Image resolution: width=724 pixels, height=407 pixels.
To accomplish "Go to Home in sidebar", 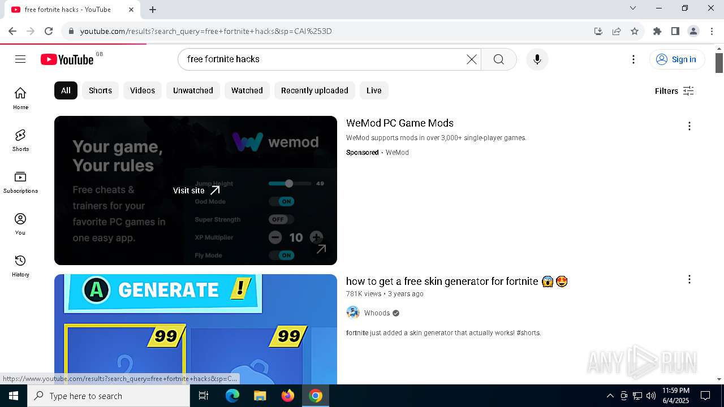I will (x=20, y=98).
